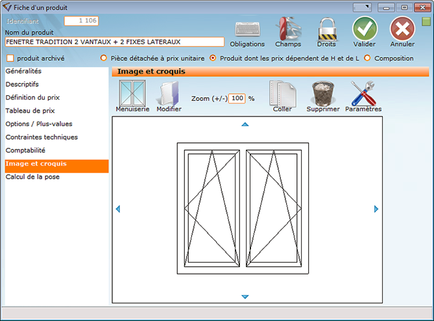Click the small green square indicator

[x=426, y=21]
